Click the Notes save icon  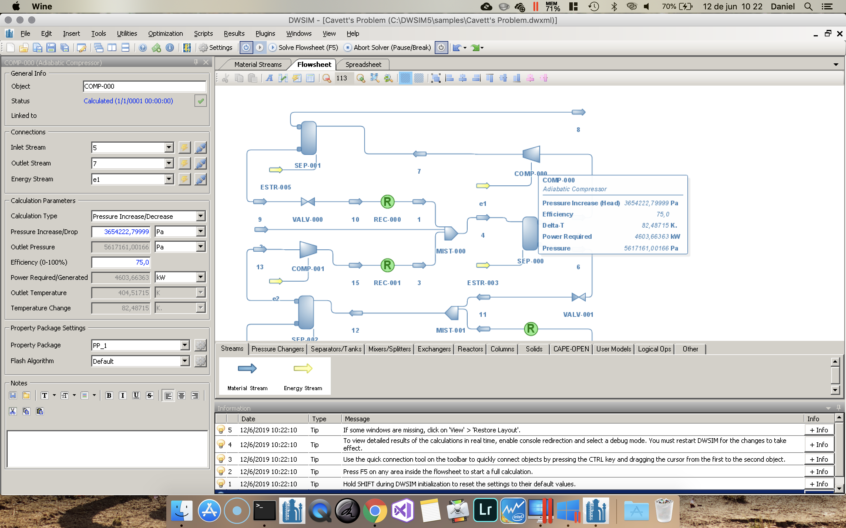point(13,395)
